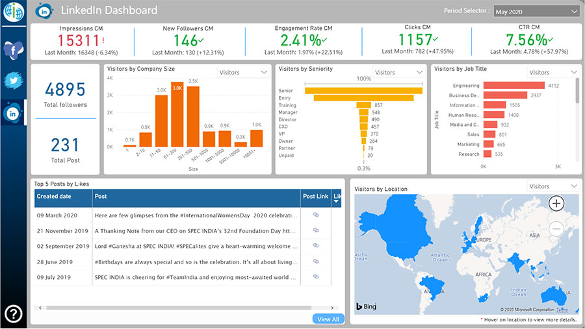Click Brazil on the map
The height and width of the screenshot is (329, 585).
(x=433, y=286)
